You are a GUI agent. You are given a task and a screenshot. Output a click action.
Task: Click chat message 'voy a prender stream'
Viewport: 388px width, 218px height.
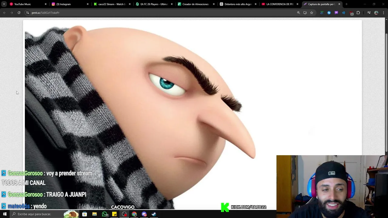[x=69, y=173]
